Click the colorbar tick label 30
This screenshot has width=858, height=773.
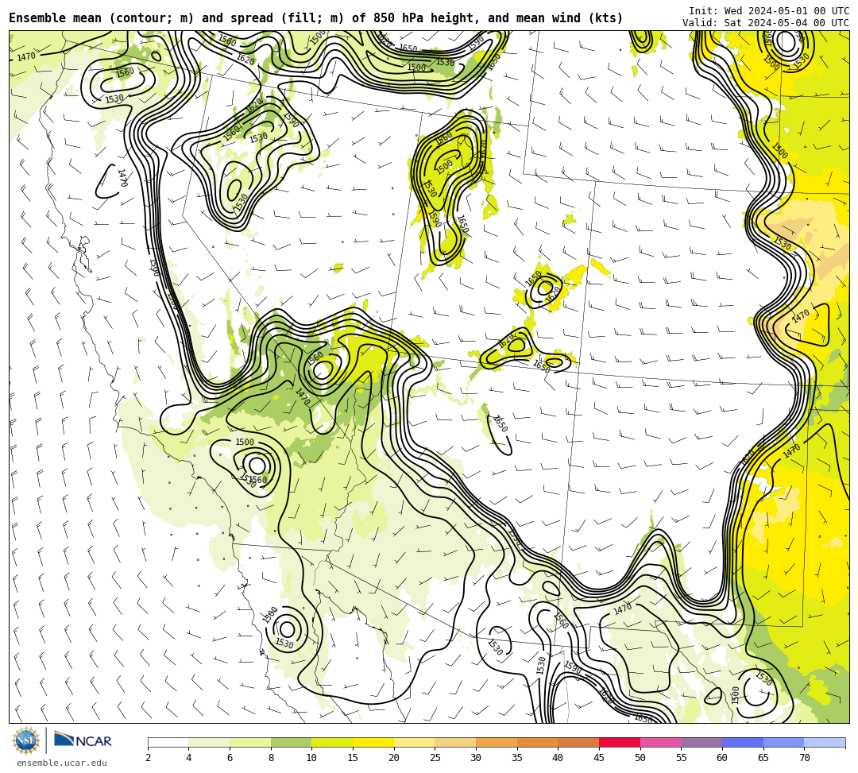pos(476,758)
